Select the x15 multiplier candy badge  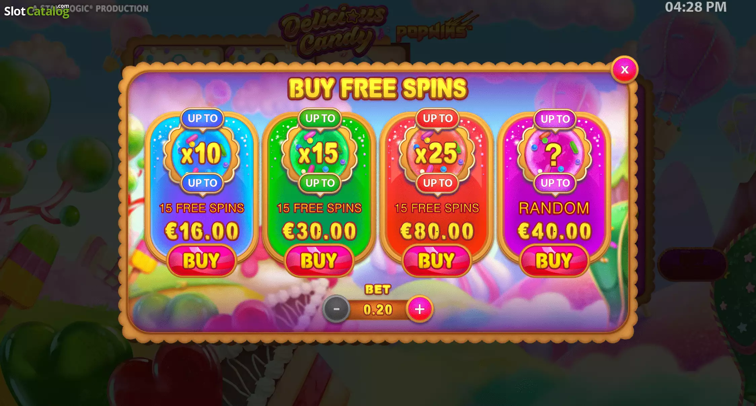(x=319, y=154)
